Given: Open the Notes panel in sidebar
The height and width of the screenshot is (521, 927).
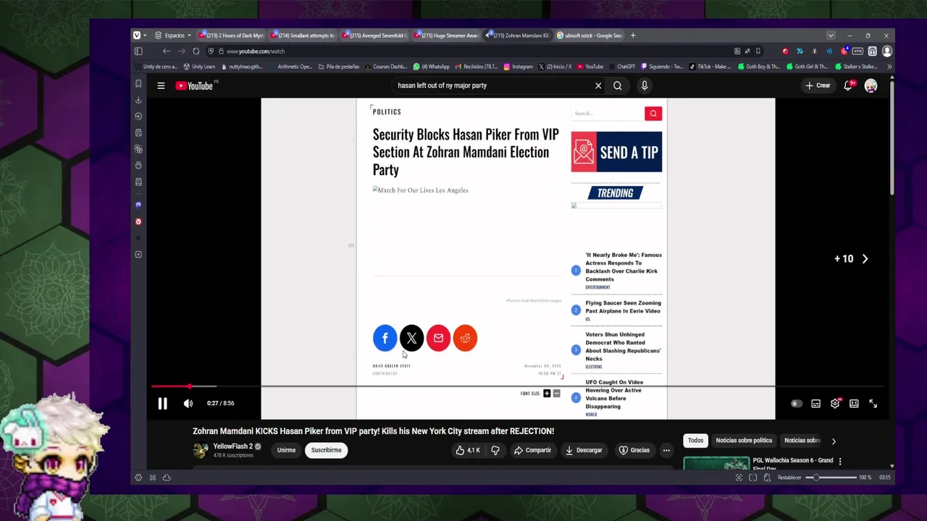Looking at the screenshot, I should pos(138,133).
